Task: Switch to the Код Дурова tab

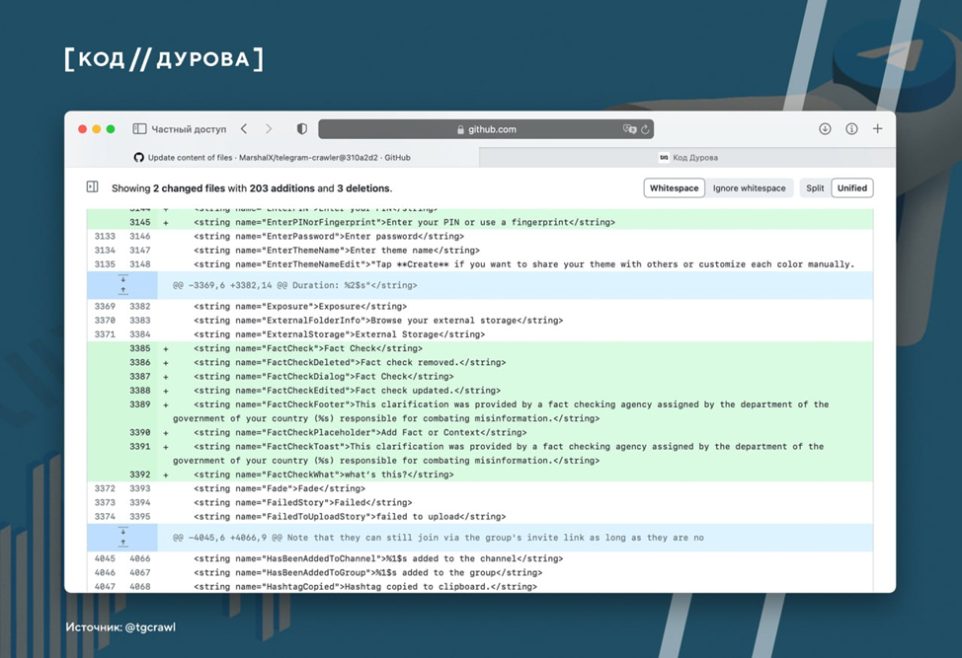Action: click(688, 158)
